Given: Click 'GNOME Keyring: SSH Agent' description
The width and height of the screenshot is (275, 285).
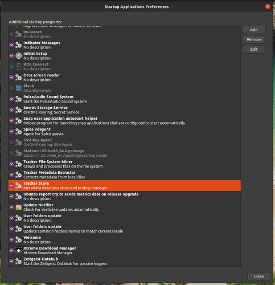Looking at the screenshot, I should [48, 145].
